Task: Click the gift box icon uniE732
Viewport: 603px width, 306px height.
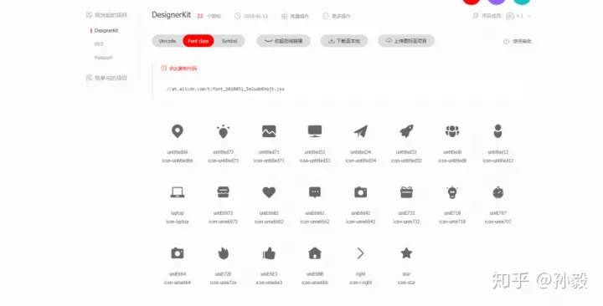Action: [x=406, y=192]
